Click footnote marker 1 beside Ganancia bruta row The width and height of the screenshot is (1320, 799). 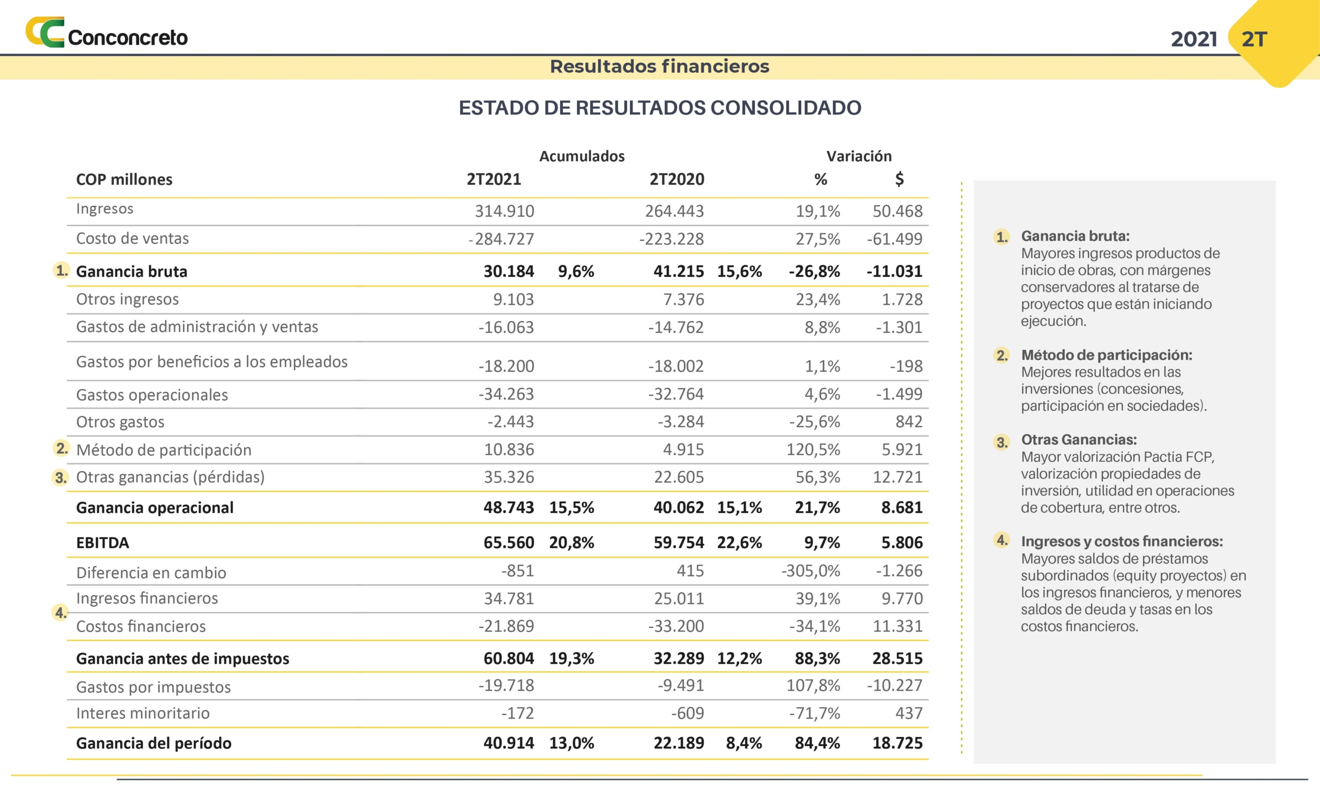[61, 271]
